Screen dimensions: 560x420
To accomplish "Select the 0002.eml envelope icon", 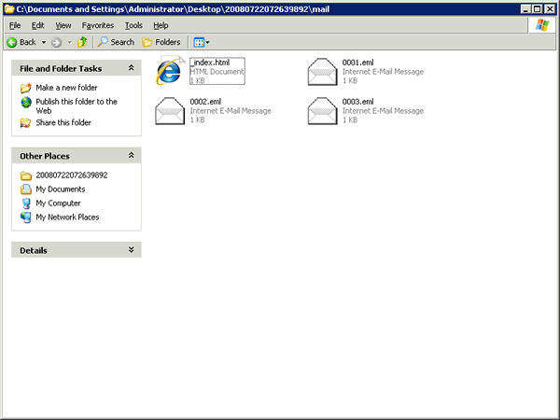I will pyautogui.click(x=170, y=111).
